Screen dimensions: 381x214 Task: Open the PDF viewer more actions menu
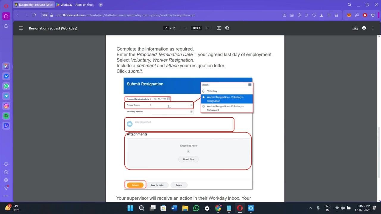point(373,28)
